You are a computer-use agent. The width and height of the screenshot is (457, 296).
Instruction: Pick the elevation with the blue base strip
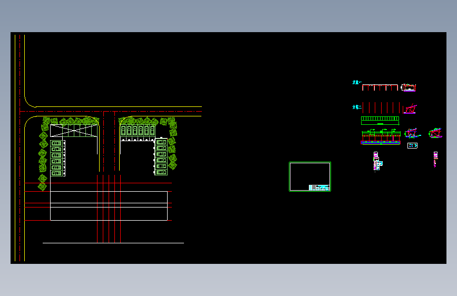[381, 137]
